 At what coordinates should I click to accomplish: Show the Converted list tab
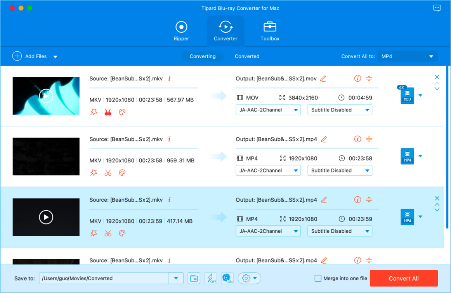click(x=247, y=56)
